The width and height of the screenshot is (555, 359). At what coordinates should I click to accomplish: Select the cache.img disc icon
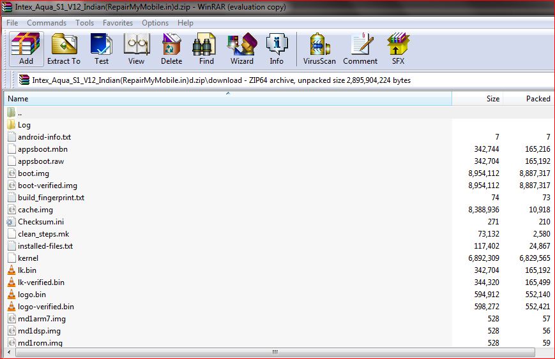pos(11,210)
